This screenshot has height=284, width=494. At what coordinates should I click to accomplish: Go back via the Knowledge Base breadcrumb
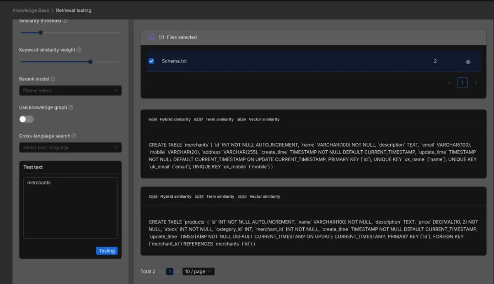(x=31, y=10)
